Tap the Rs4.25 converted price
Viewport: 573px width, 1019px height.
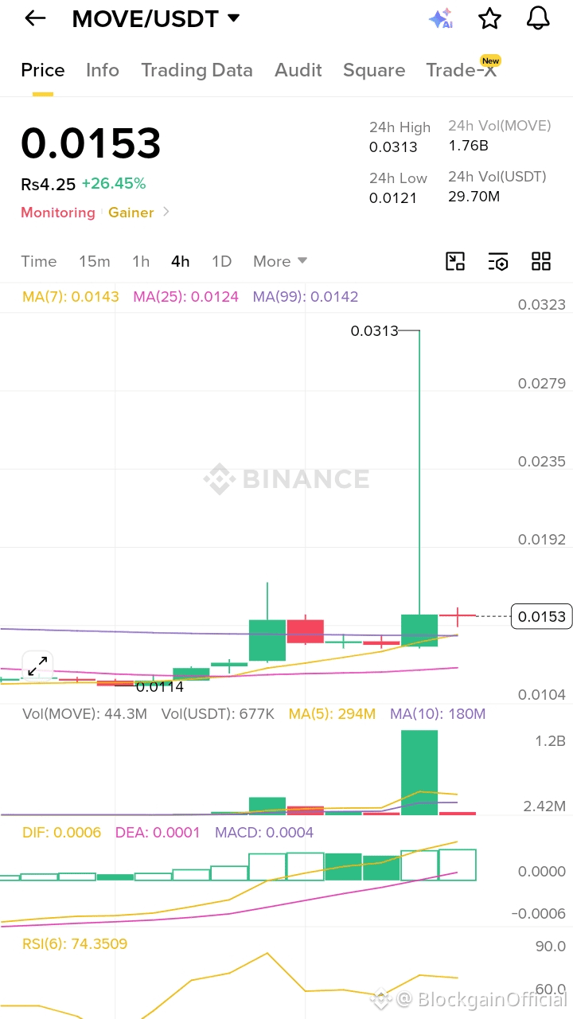click(x=49, y=184)
